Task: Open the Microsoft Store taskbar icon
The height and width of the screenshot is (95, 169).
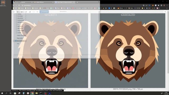Action: tap(15, 93)
